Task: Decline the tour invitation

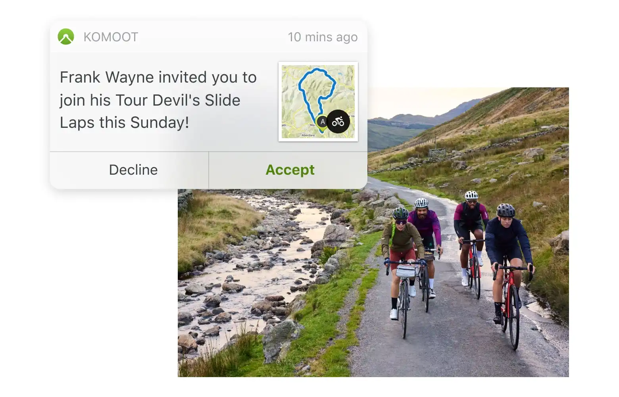Action: pos(133,170)
